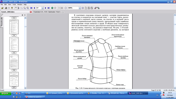Open ЛЕКЦИИ.doc taskbar button

point(117,93)
